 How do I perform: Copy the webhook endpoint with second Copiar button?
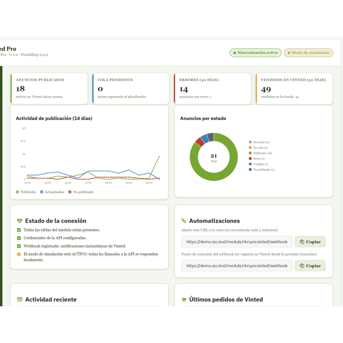[x=310, y=265]
